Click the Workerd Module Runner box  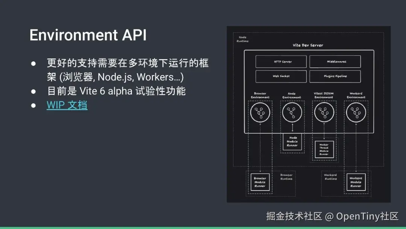[356, 182]
